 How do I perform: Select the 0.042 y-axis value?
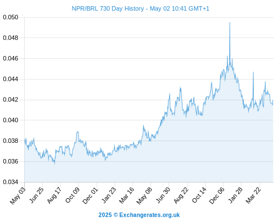11,100
